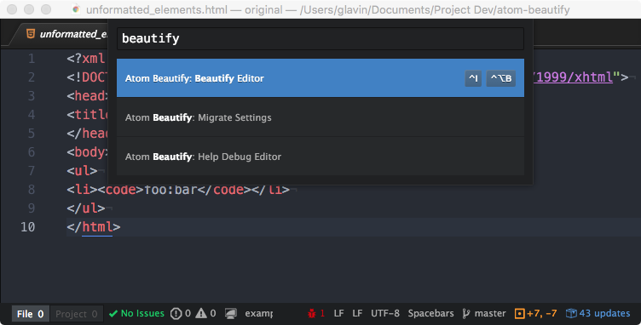641x325 pixels.
Task: Open the master branch status
Action: coord(490,313)
